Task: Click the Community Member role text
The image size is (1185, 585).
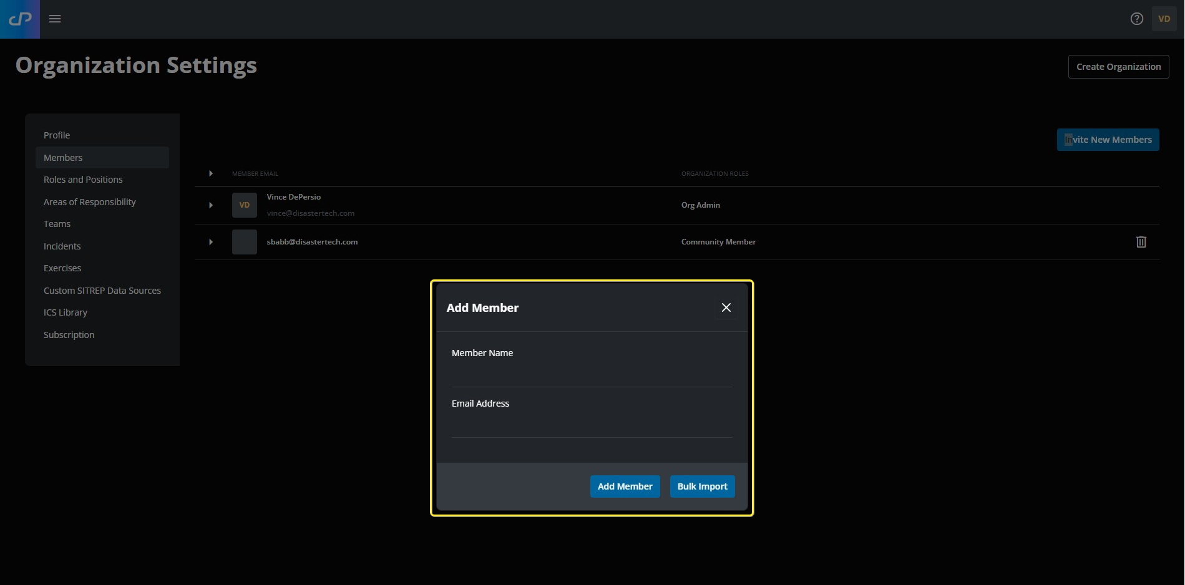Action: click(718, 242)
